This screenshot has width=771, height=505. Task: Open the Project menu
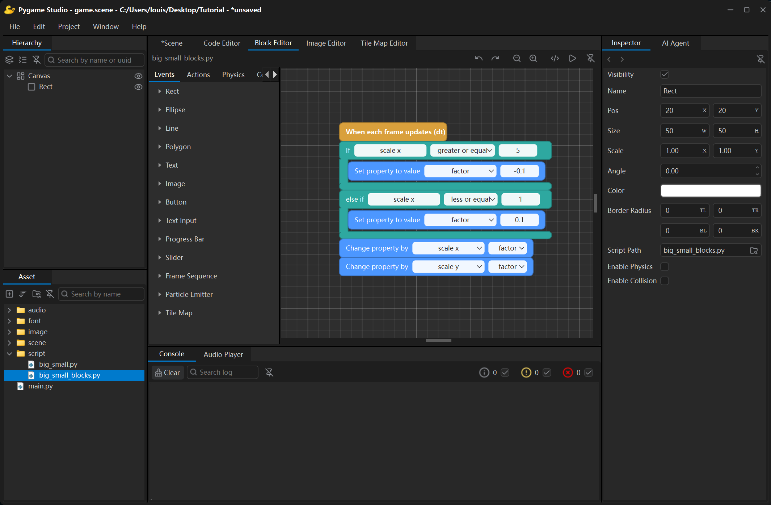(69, 26)
